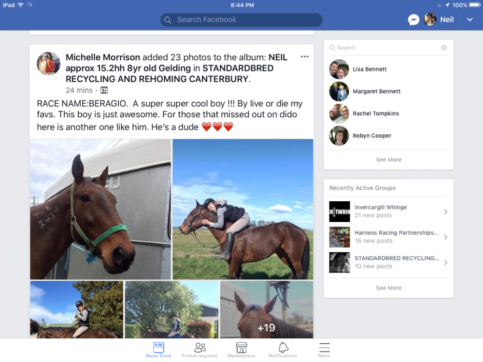Click the audience icon beside 24 mins

click(104, 90)
